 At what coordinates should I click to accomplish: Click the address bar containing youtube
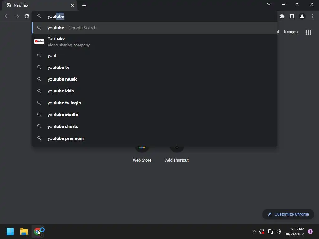pyautogui.click(x=155, y=16)
